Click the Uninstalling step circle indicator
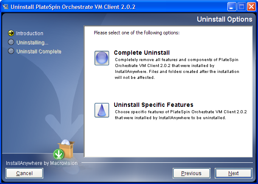This screenshot has height=184, width=258. click(11, 42)
